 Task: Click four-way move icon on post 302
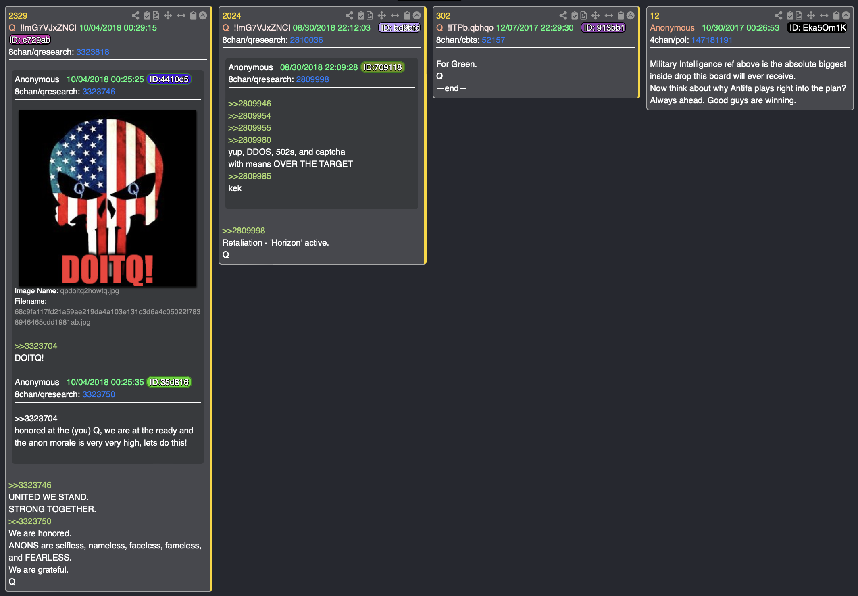[596, 15]
